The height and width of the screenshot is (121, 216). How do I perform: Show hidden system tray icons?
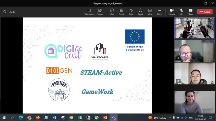(170, 118)
